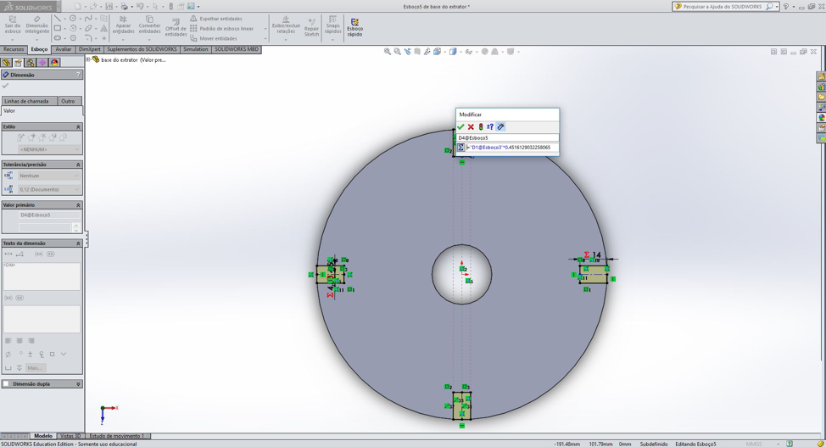
Task: Click the mark dimension pencil icon in Modificar
Action: coord(501,127)
